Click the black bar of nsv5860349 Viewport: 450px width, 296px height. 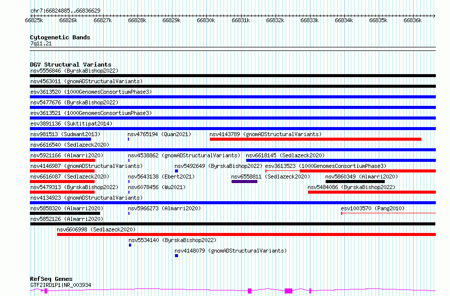(355, 182)
